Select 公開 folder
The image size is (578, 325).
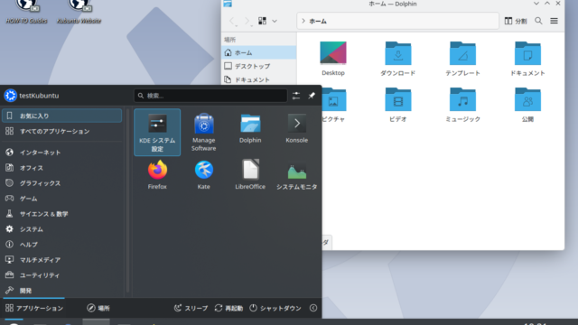(x=527, y=105)
